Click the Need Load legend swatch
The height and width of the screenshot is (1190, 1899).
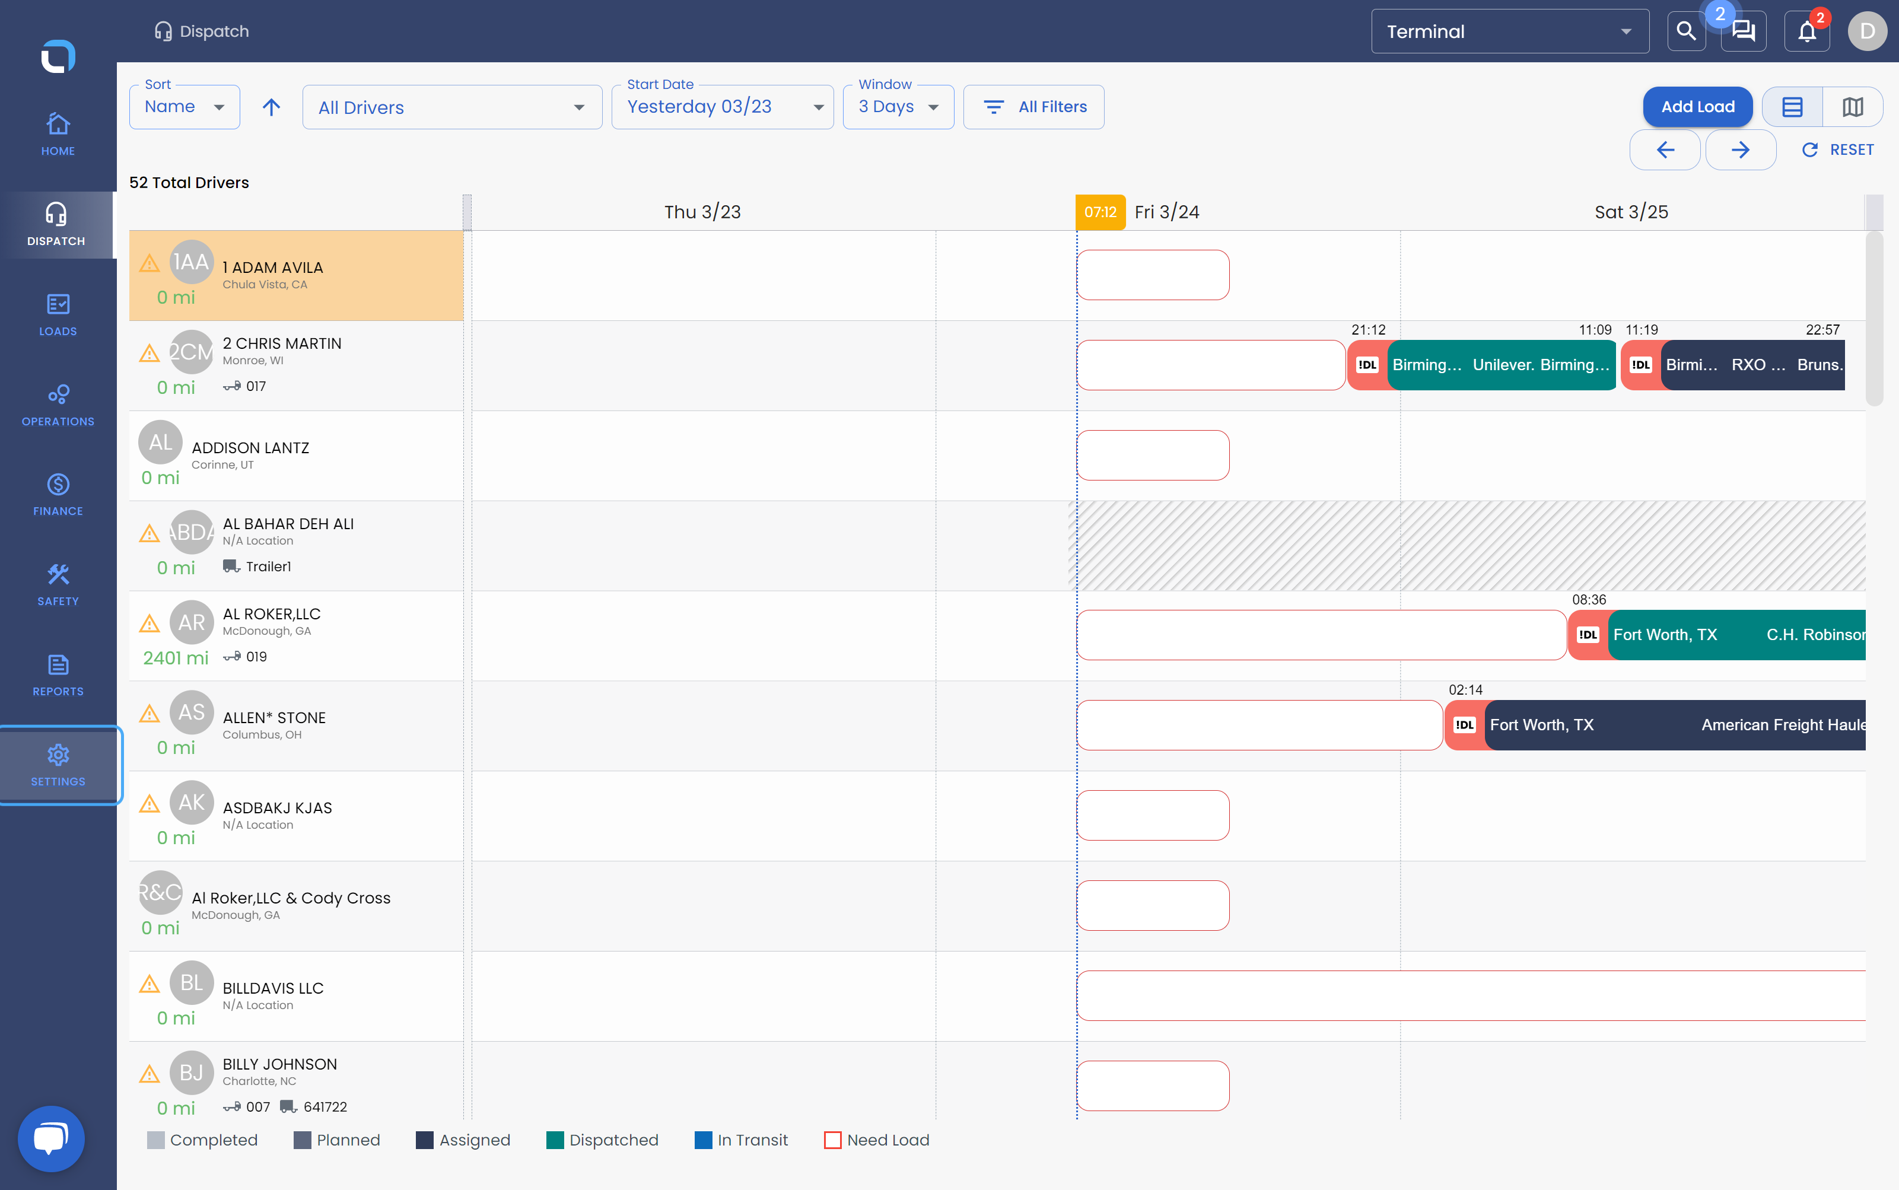833,1140
